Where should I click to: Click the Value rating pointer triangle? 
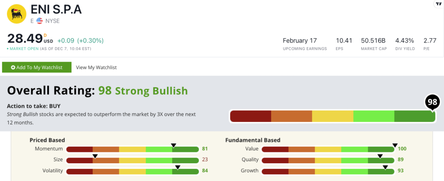395,145
